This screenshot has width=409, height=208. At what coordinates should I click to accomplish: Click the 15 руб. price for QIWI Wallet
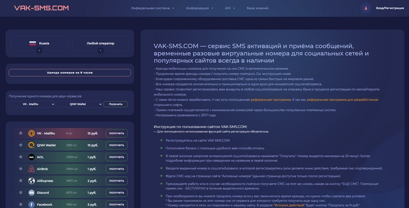[92, 145]
